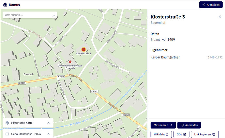Open the Wikidata external link

coord(161,134)
